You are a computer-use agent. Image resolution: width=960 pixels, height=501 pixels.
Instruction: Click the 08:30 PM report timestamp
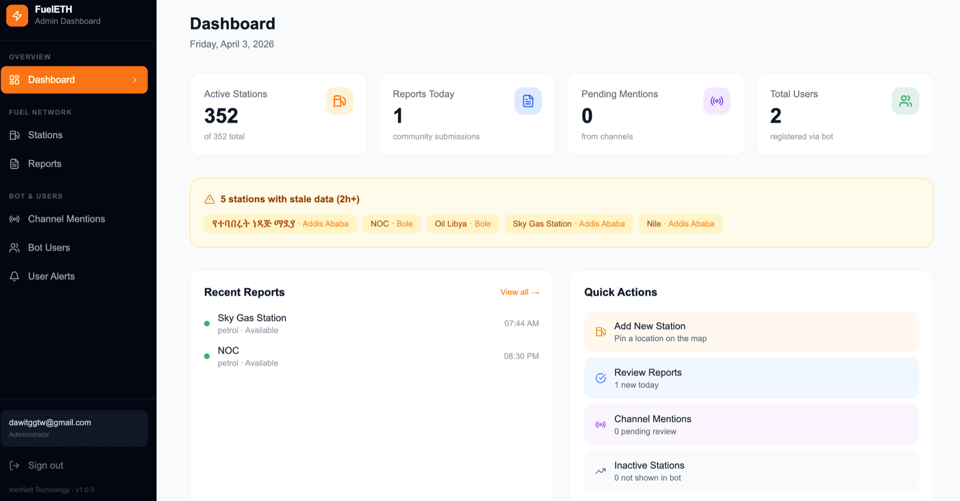(521, 356)
